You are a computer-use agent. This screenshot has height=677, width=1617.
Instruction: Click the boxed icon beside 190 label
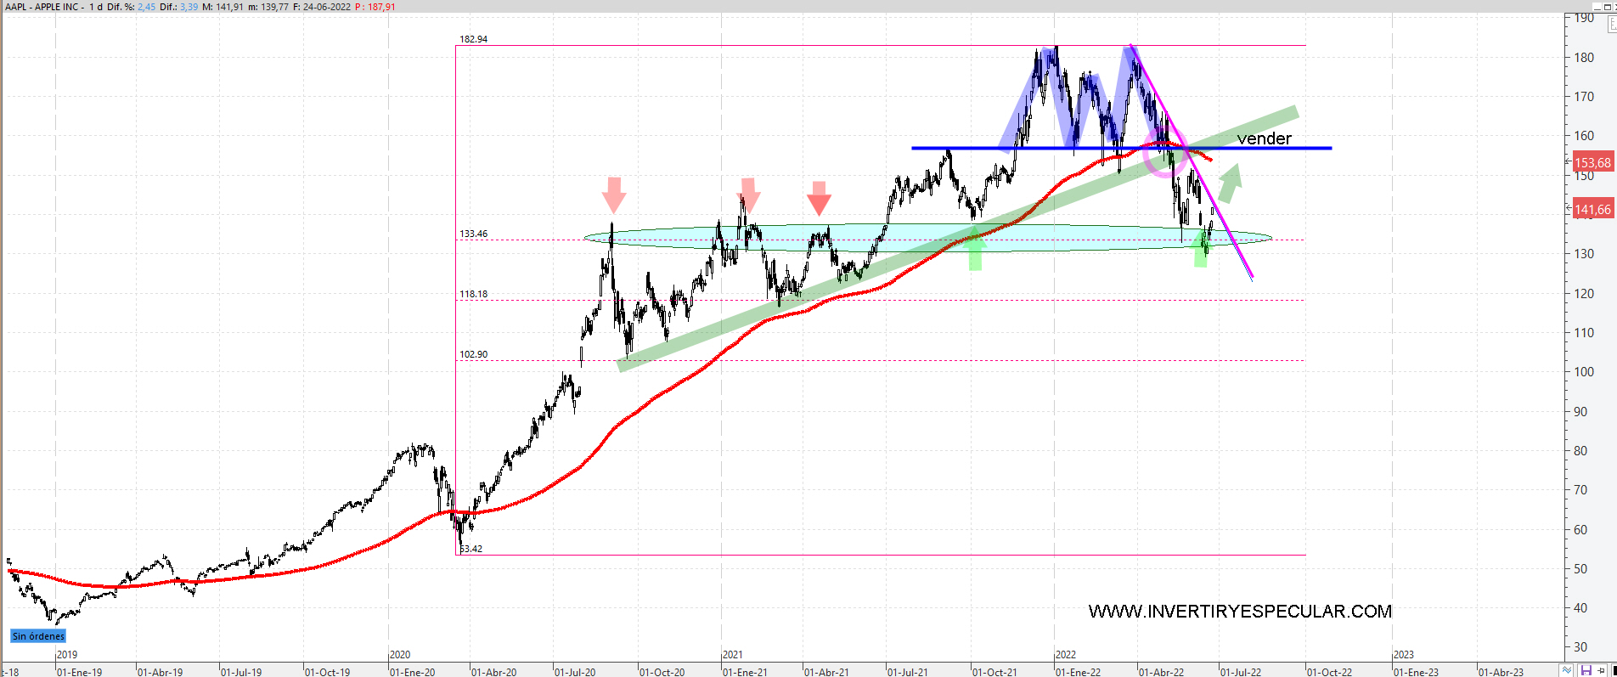click(x=1612, y=25)
